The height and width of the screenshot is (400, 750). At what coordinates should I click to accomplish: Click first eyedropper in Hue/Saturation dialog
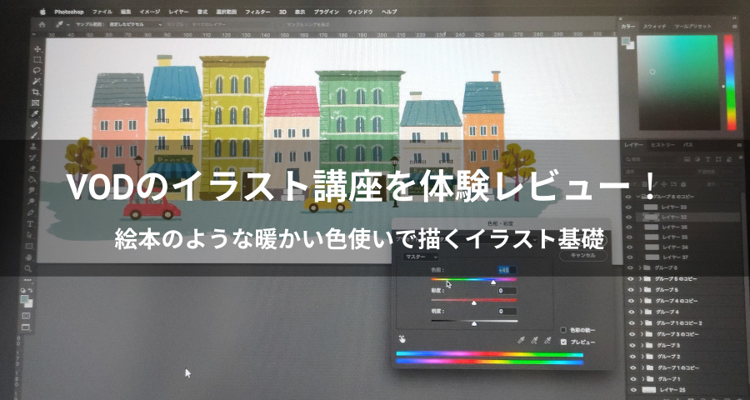(522, 340)
